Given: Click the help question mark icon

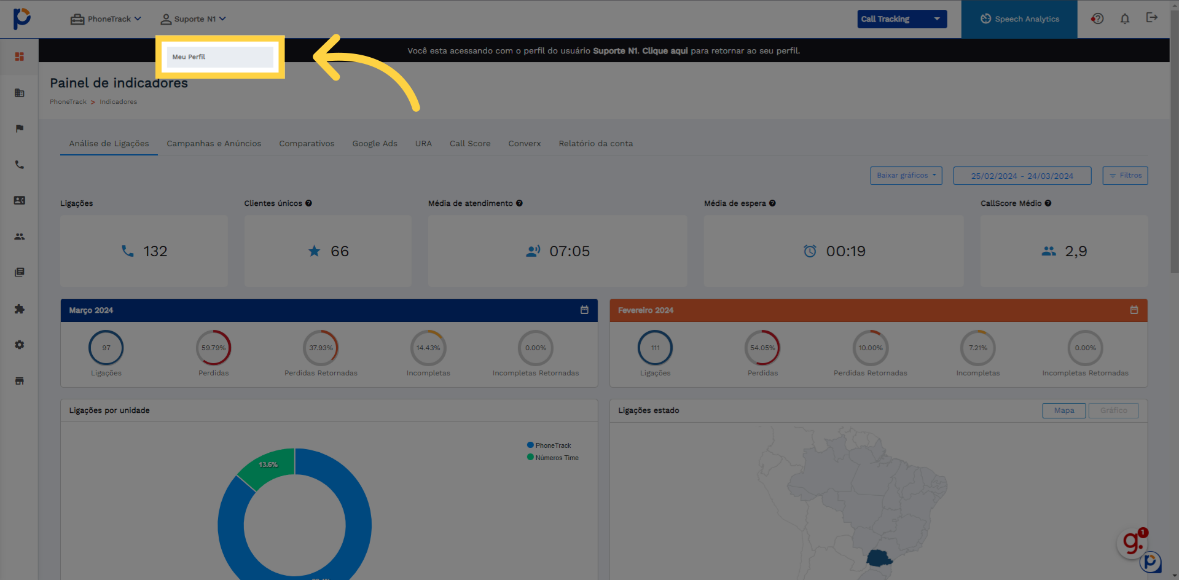Looking at the screenshot, I should pos(1097,18).
